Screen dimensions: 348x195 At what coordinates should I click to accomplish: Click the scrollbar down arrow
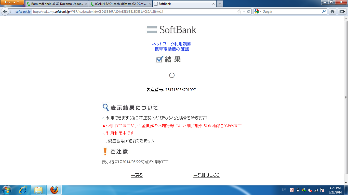(346, 183)
